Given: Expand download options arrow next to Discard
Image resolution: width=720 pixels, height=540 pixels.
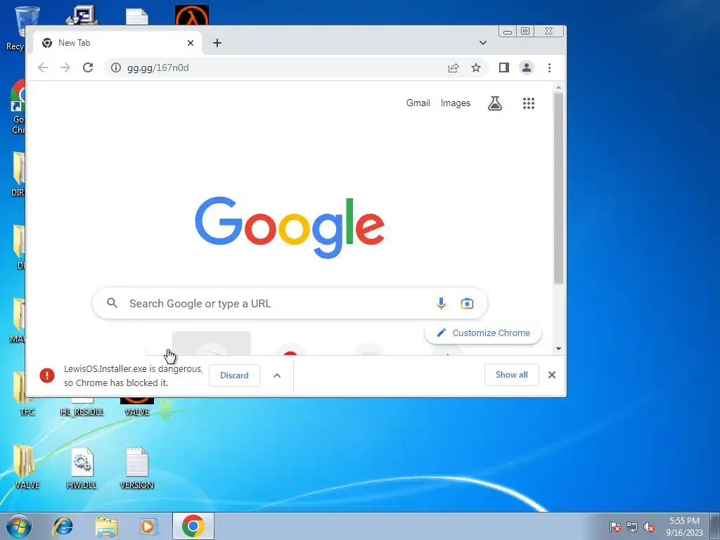Looking at the screenshot, I should pos(277,375).
